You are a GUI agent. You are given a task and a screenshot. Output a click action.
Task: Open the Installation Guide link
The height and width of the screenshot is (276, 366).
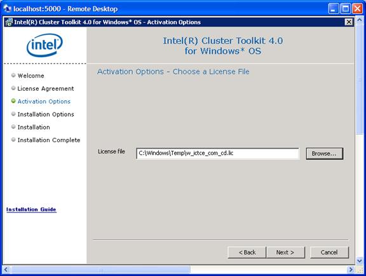(x=31, y=209)
